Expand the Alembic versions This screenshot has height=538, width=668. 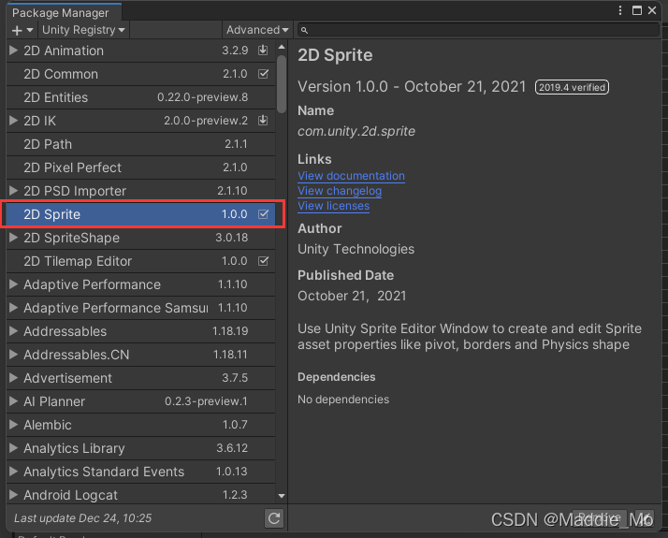pos(13,425)
